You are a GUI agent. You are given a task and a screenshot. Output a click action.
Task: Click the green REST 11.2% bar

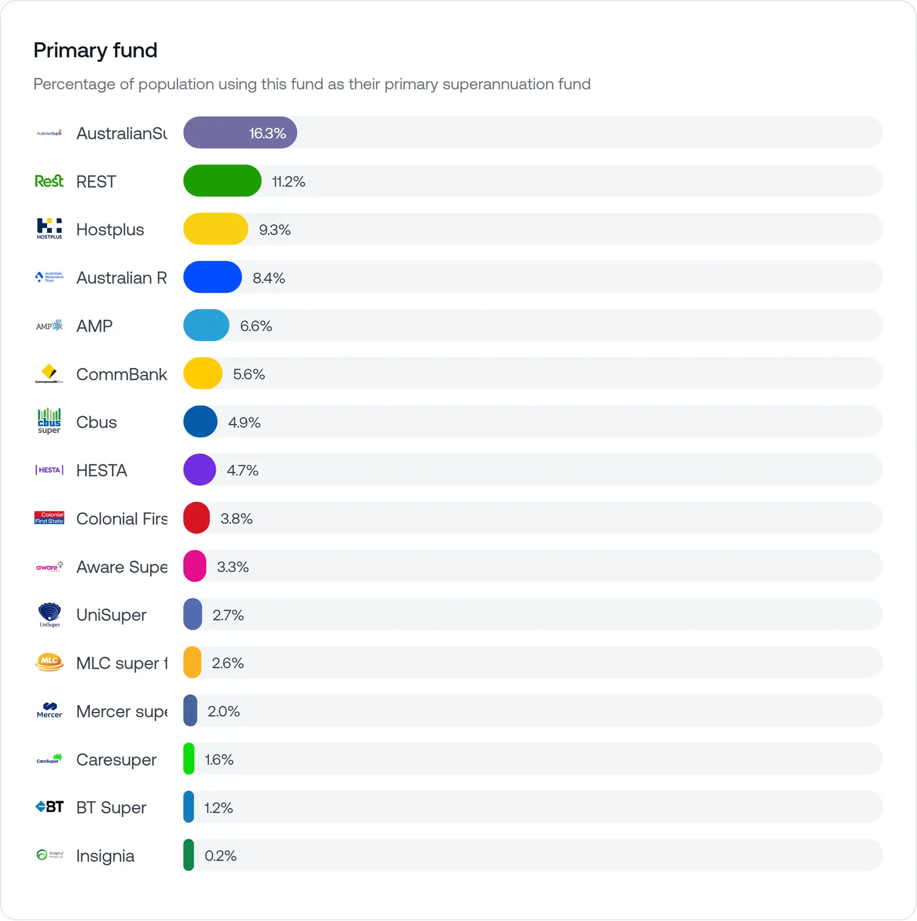click(x=222, y=181)
